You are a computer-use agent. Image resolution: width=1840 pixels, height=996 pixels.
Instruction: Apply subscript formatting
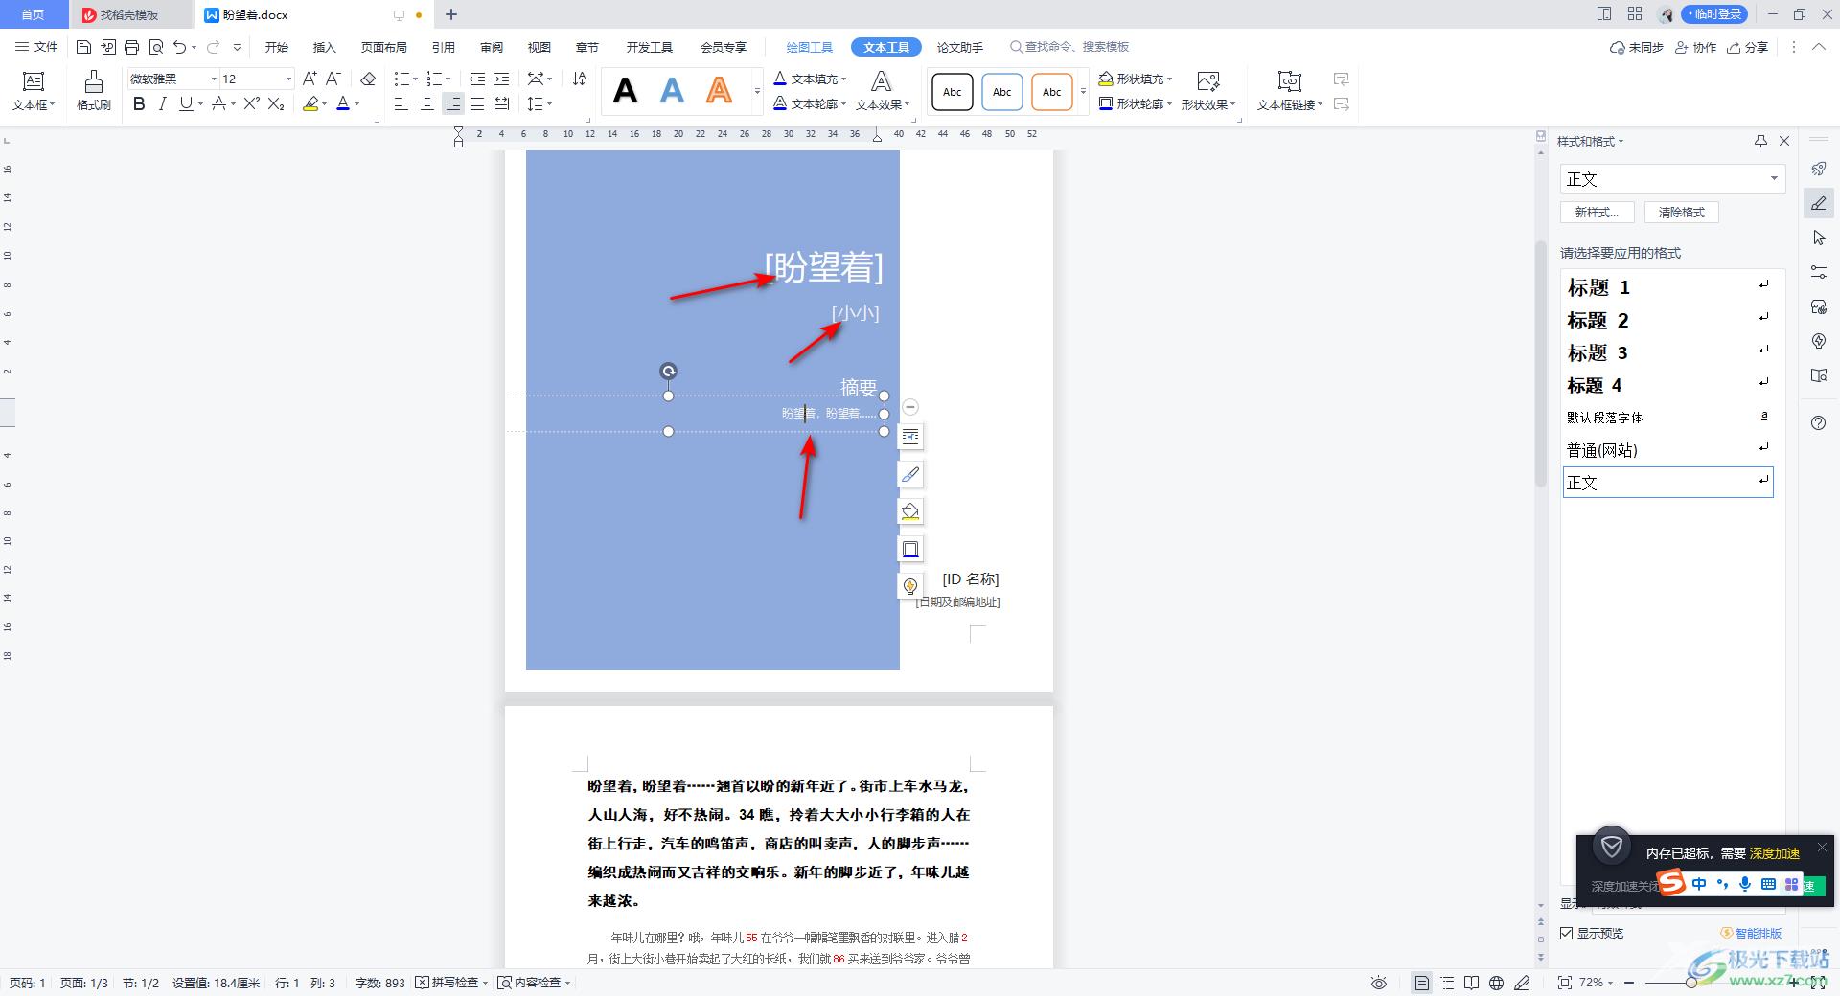(x=276, y=103)
